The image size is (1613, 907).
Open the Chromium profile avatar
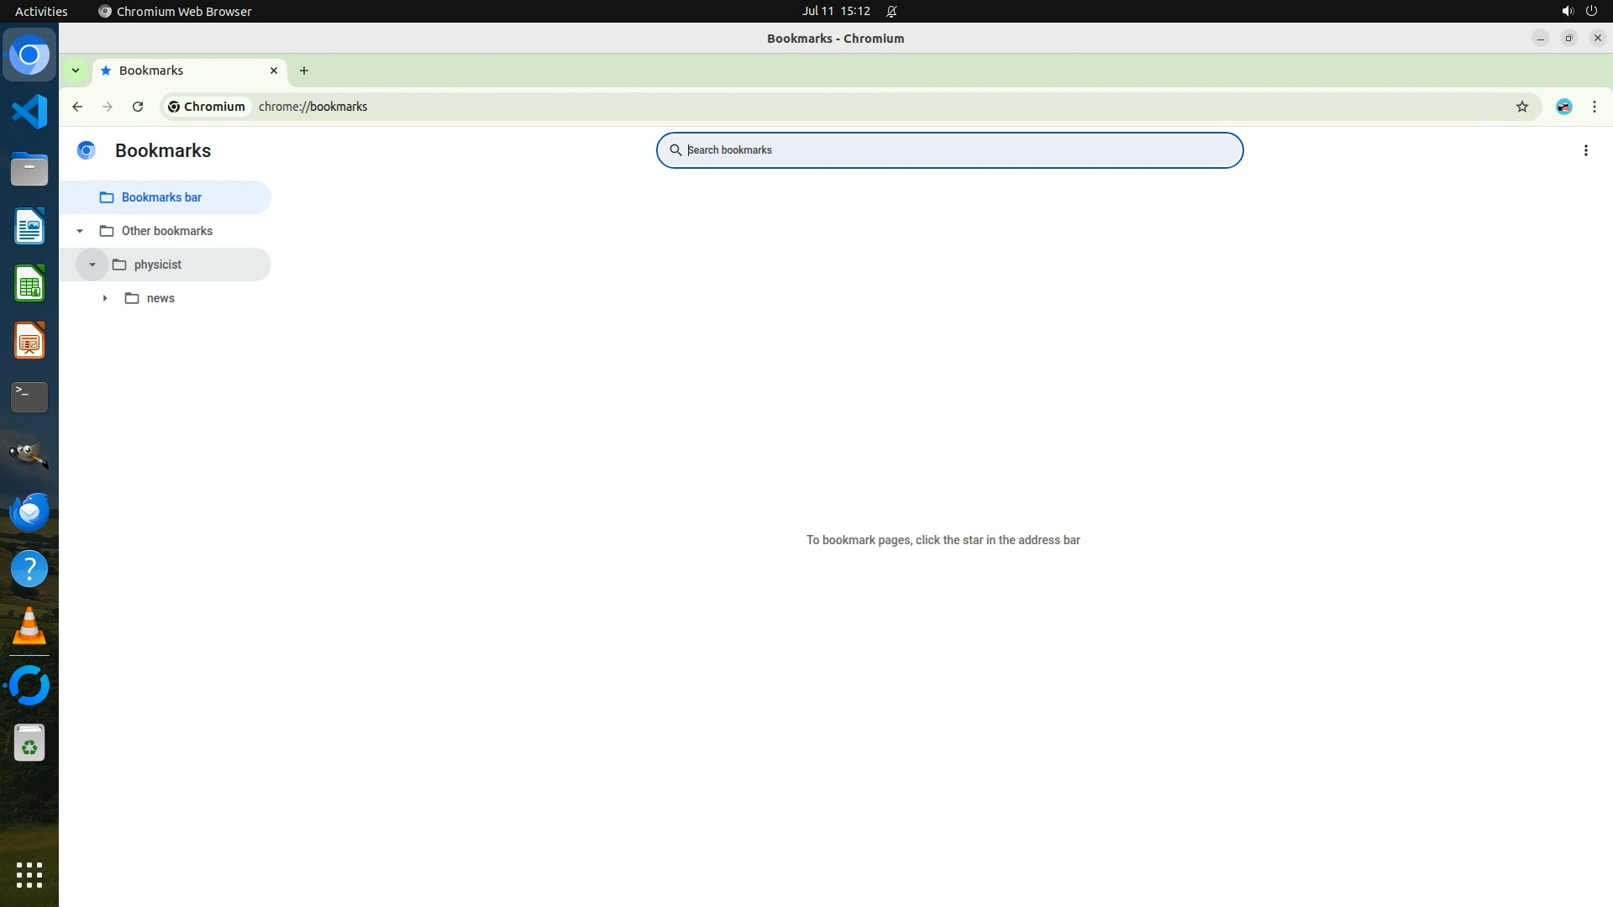1563,107
